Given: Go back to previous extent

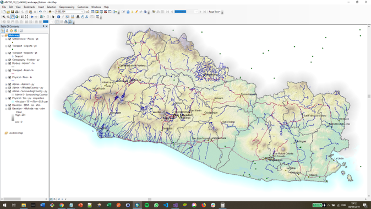Looking at the screenshot, I should pyautogui.click(x=32, y=17).
